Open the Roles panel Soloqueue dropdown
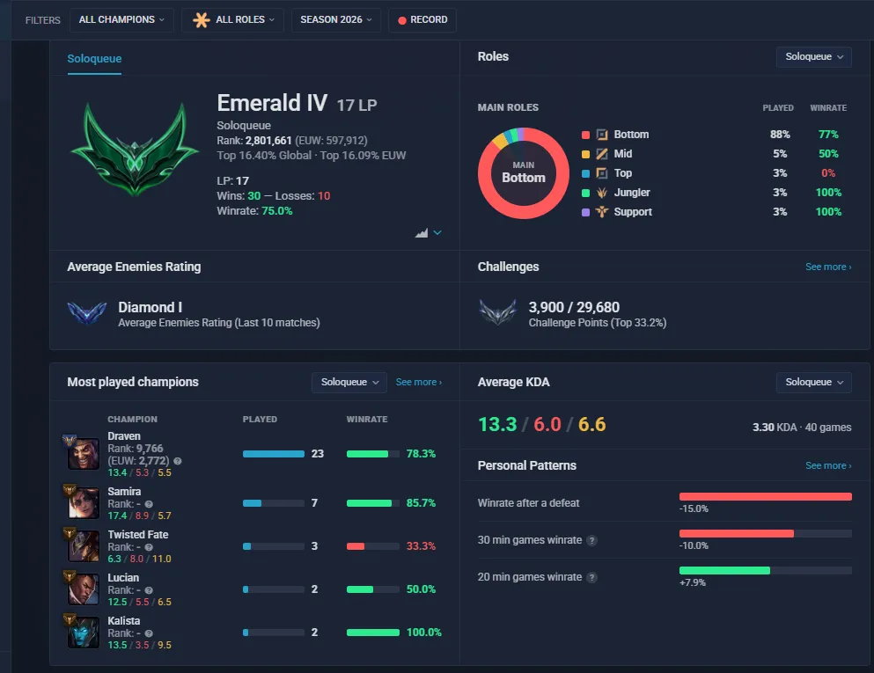 pyautogui.click(x=814, y=57)
